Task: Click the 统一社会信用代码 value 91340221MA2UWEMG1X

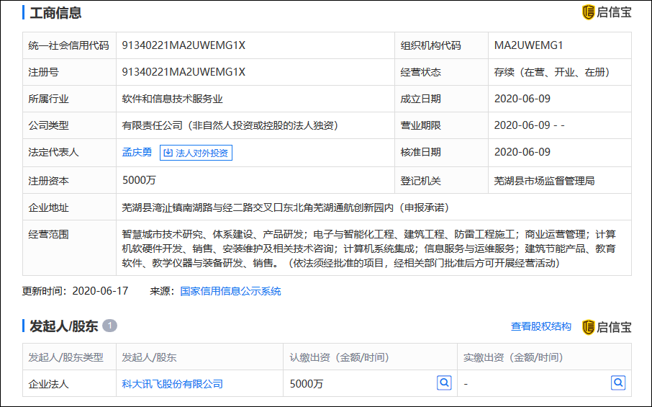Action: point(184,45)
